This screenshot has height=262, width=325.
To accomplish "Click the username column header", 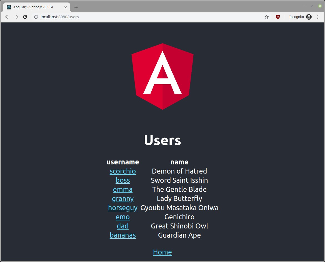I will (x=123, y=162).
